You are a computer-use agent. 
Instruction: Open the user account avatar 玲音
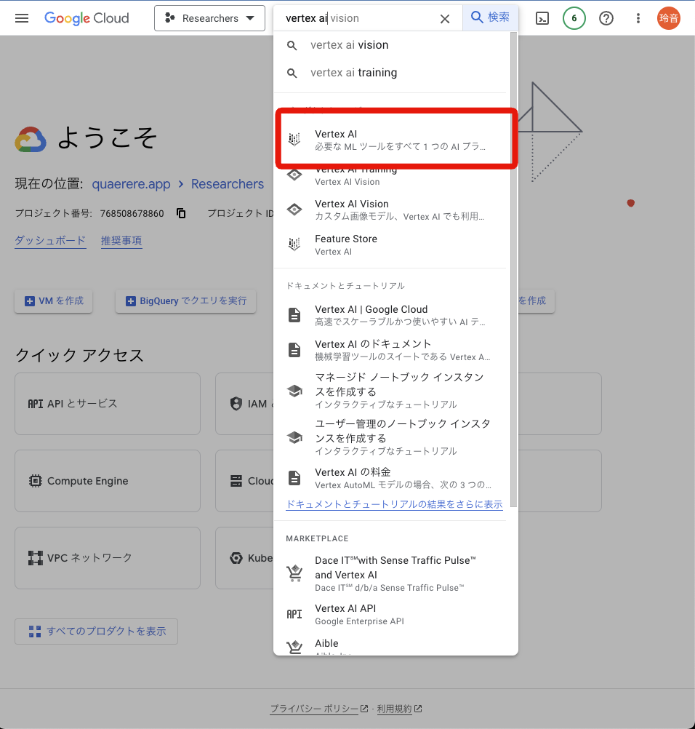[x=669, y=18]
